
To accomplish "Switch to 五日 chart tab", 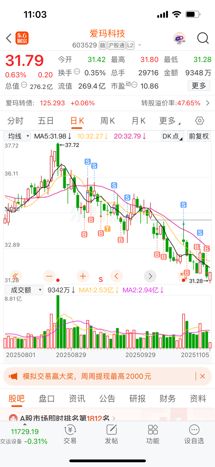I will click(46, 121).
